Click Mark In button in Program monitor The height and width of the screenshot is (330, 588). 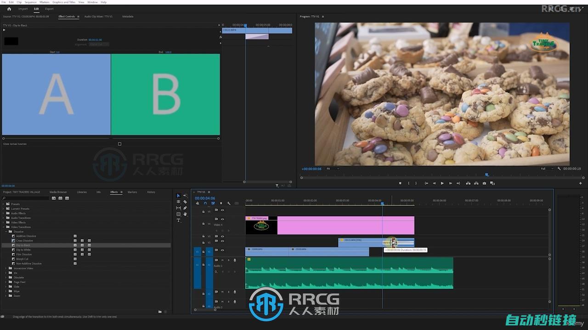coord(408,183)
